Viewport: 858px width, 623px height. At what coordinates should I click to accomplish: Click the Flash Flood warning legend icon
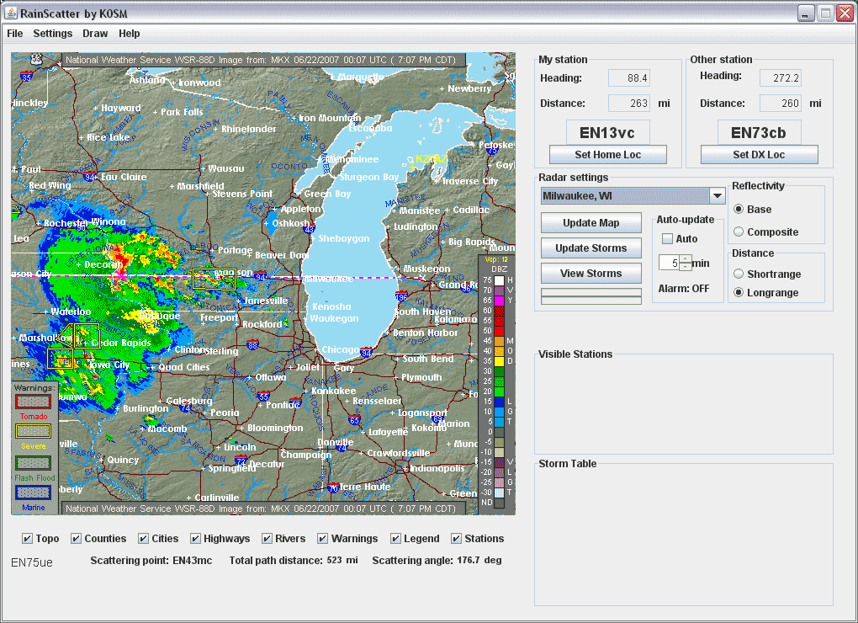pos(34,463)
